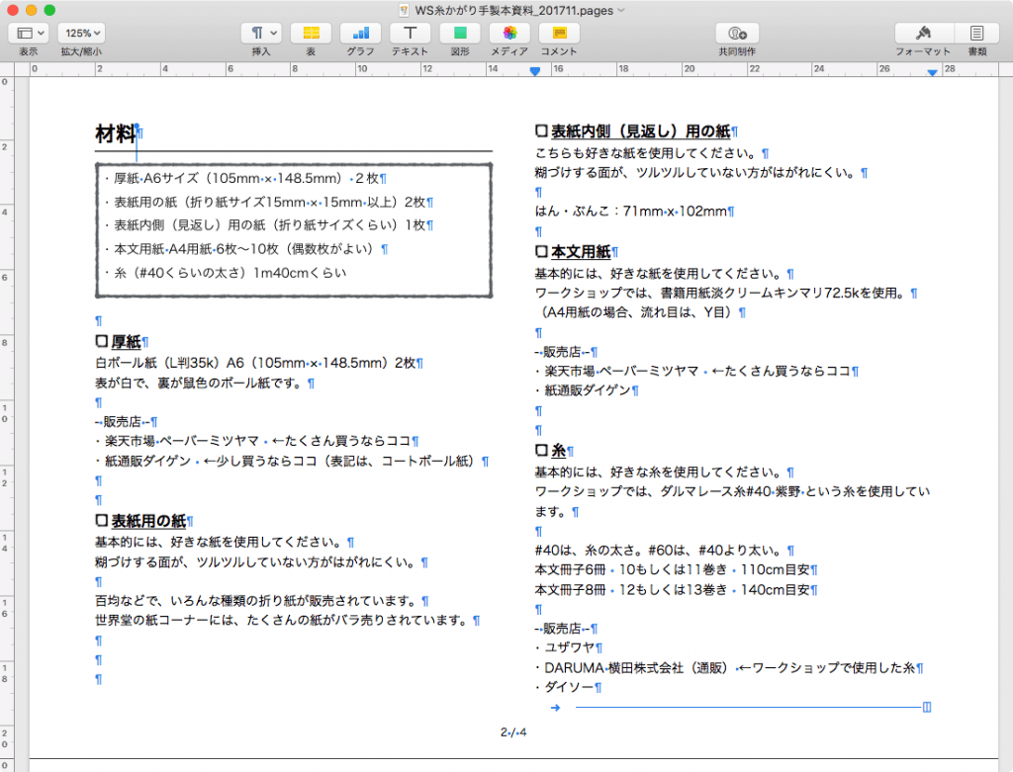Click the line '厚紙 A6サイズ（105mm x 148.5mm）2枚'

pos(245,179)
